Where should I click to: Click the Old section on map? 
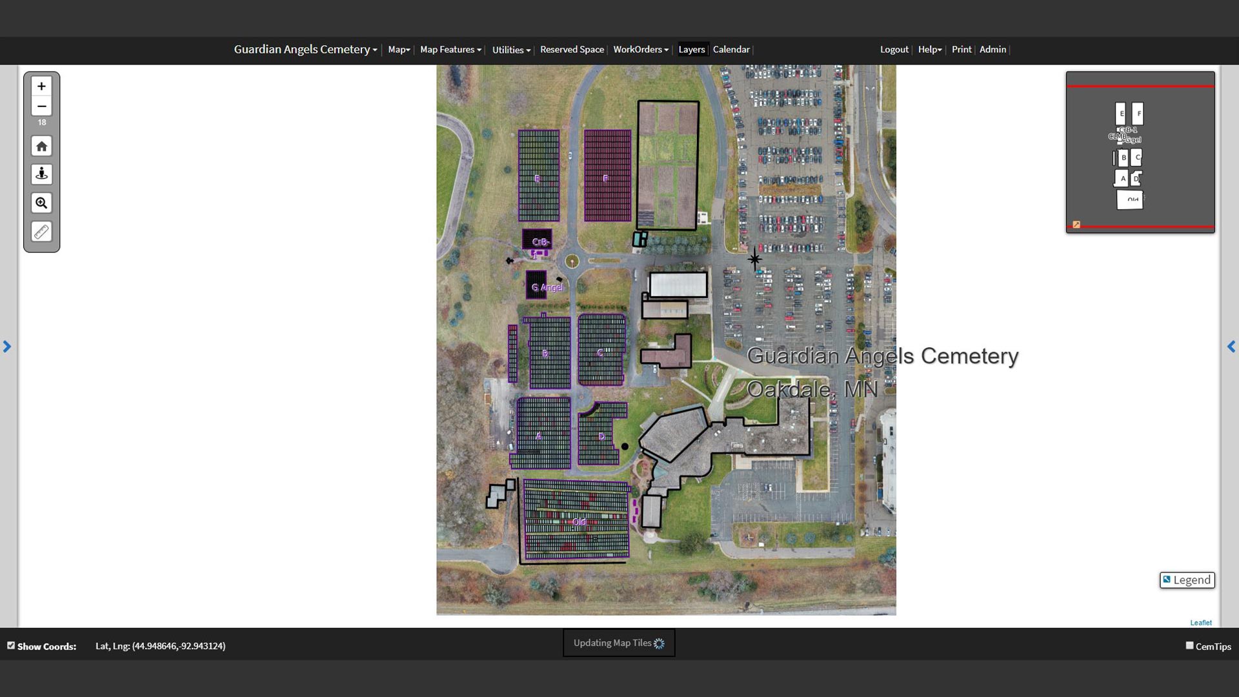576,520
